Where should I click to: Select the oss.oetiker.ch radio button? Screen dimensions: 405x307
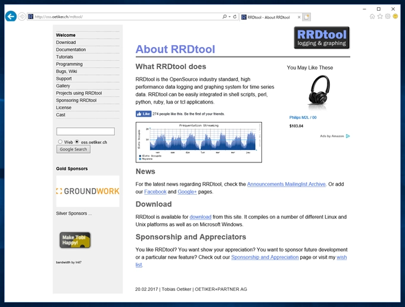tap(77, 142)
